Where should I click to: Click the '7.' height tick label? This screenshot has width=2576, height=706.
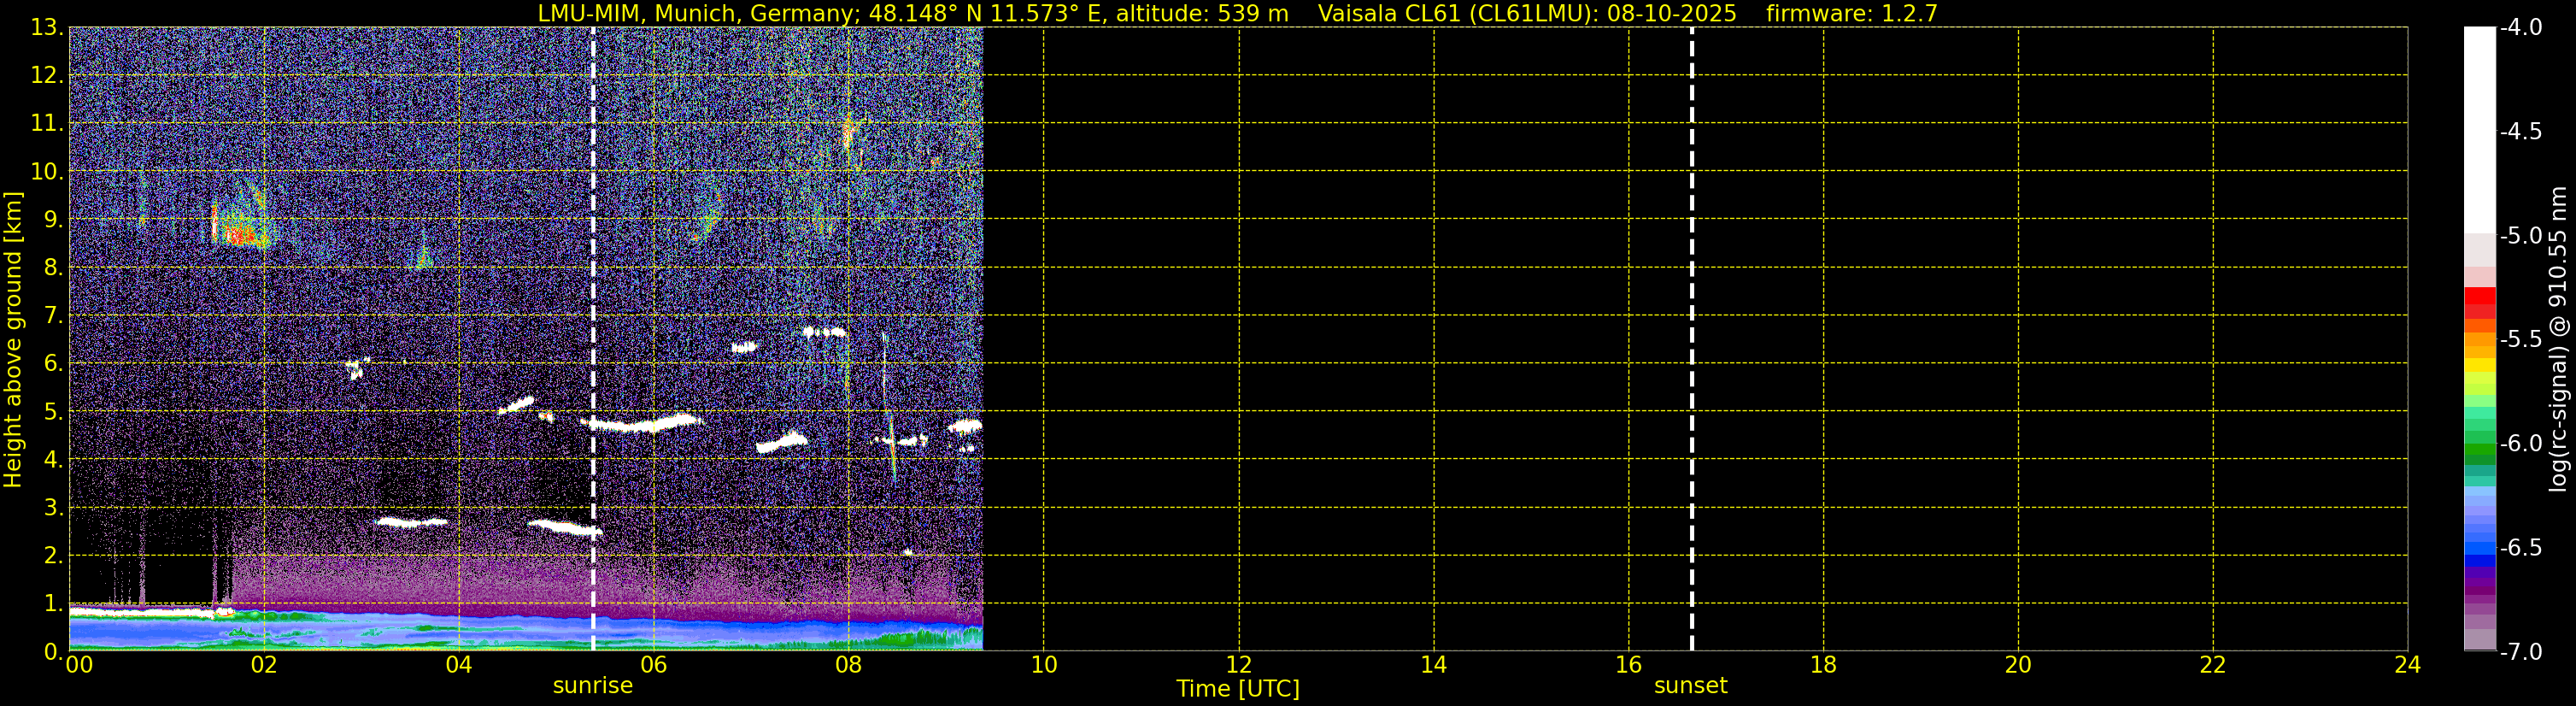(x=53, y=315)
